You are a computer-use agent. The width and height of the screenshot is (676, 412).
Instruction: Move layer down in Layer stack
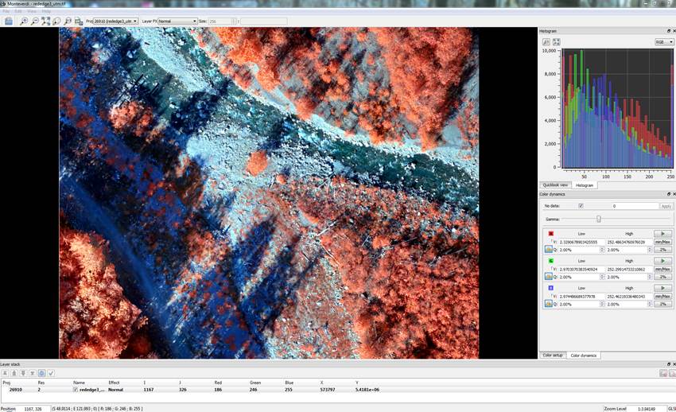[x=23, y=373]
